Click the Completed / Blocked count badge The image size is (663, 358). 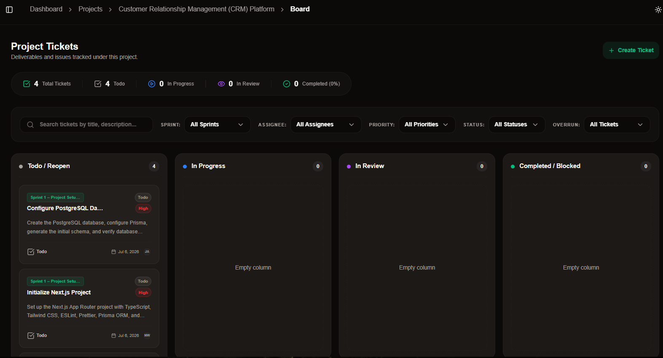646,166
